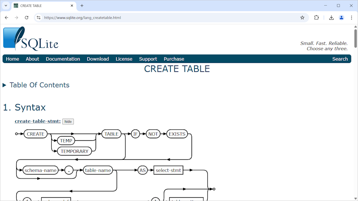The image size is (358, 201).
Task: Open the tab search dropdown arrow
Action: [6, 6]
